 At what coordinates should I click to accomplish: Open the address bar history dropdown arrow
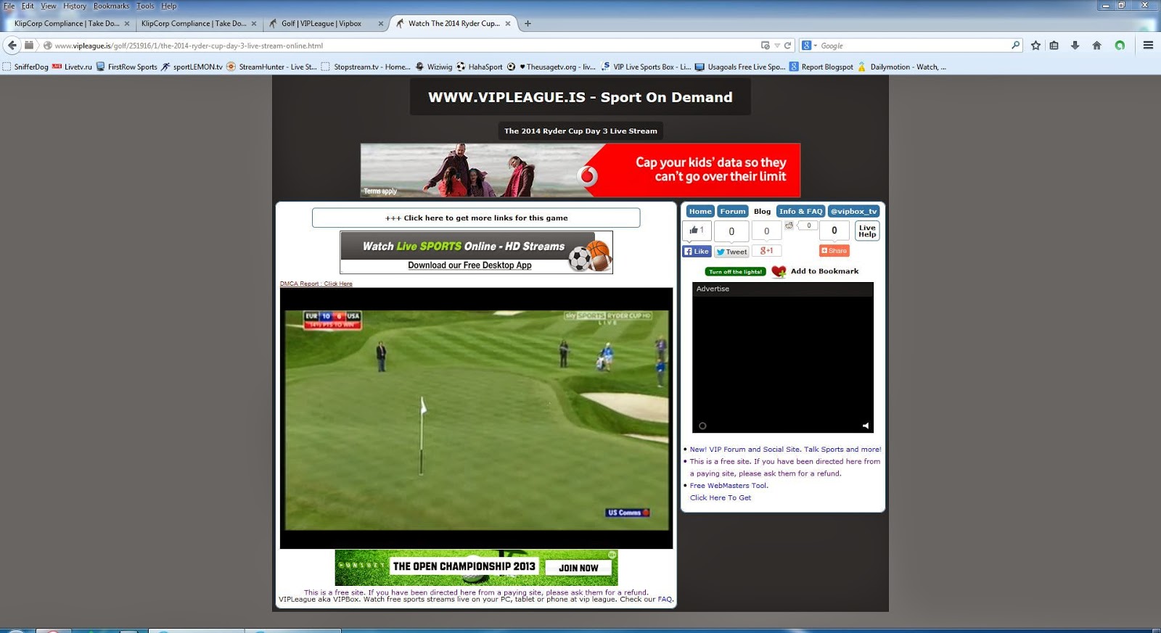click(x=777, y=46)
